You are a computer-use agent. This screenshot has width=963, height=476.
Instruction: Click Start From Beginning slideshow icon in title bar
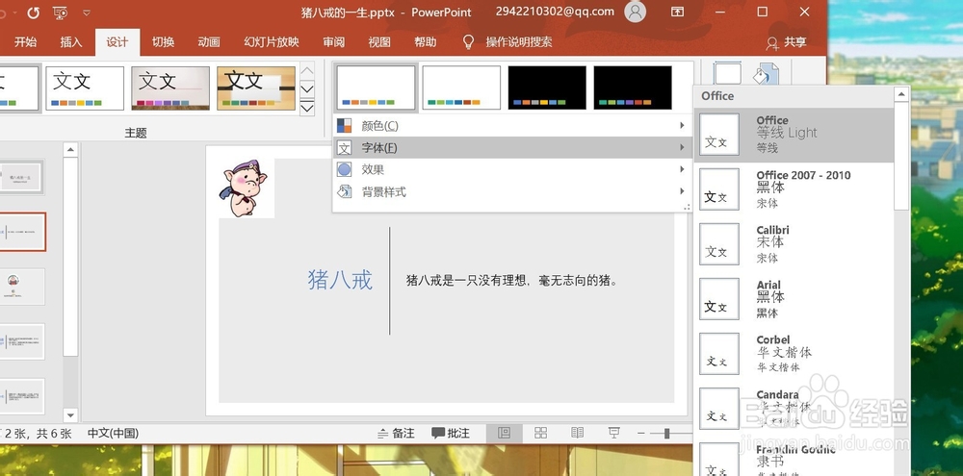pos(60,13)
